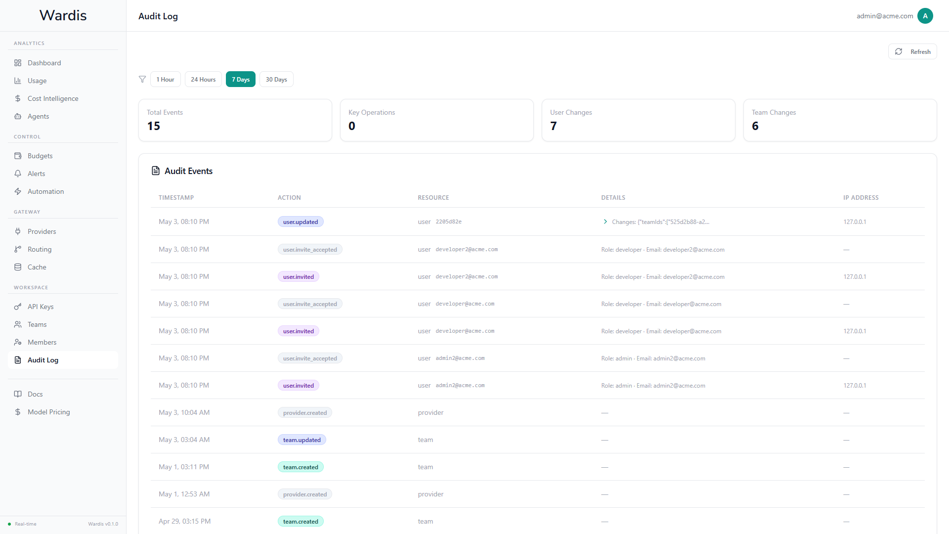Click the User Changes card
Viewport: 949px width, 534px height.
pos(639,120)
